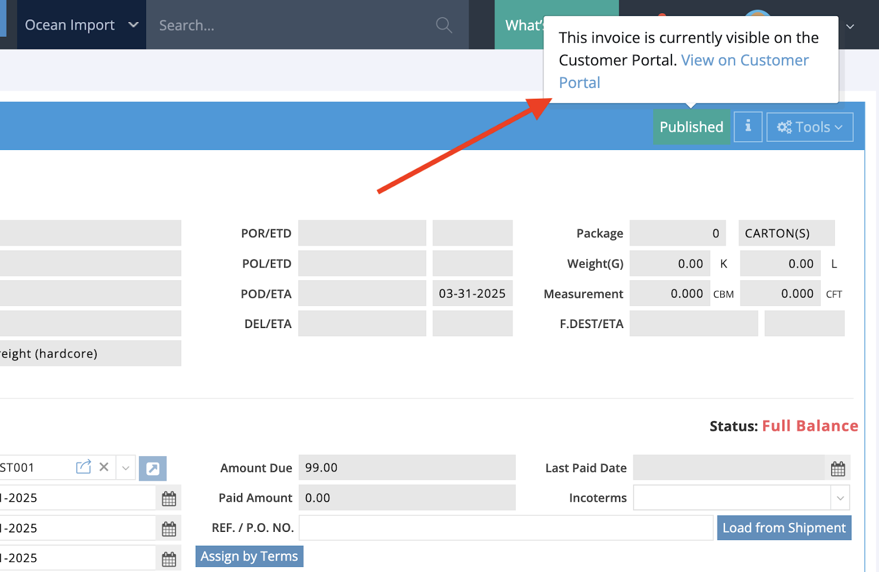Clear the ST001 selection with the X

[104, 467]
